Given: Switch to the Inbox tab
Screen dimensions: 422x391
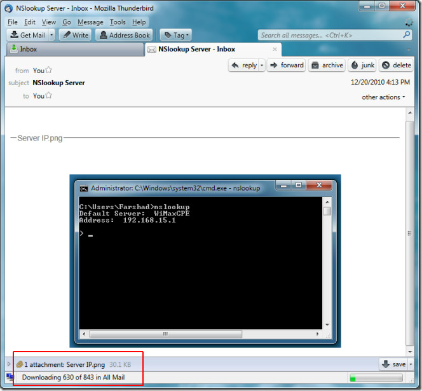Looking at the screenshot, I should (x=76, y=50).
